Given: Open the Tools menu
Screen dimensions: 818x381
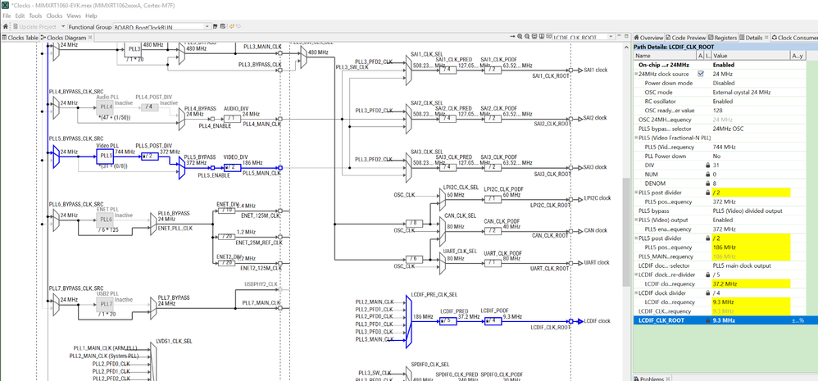Looking at the screenshot, I should (35, 16).
